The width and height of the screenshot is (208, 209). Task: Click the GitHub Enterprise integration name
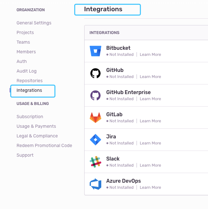point(128,92)
